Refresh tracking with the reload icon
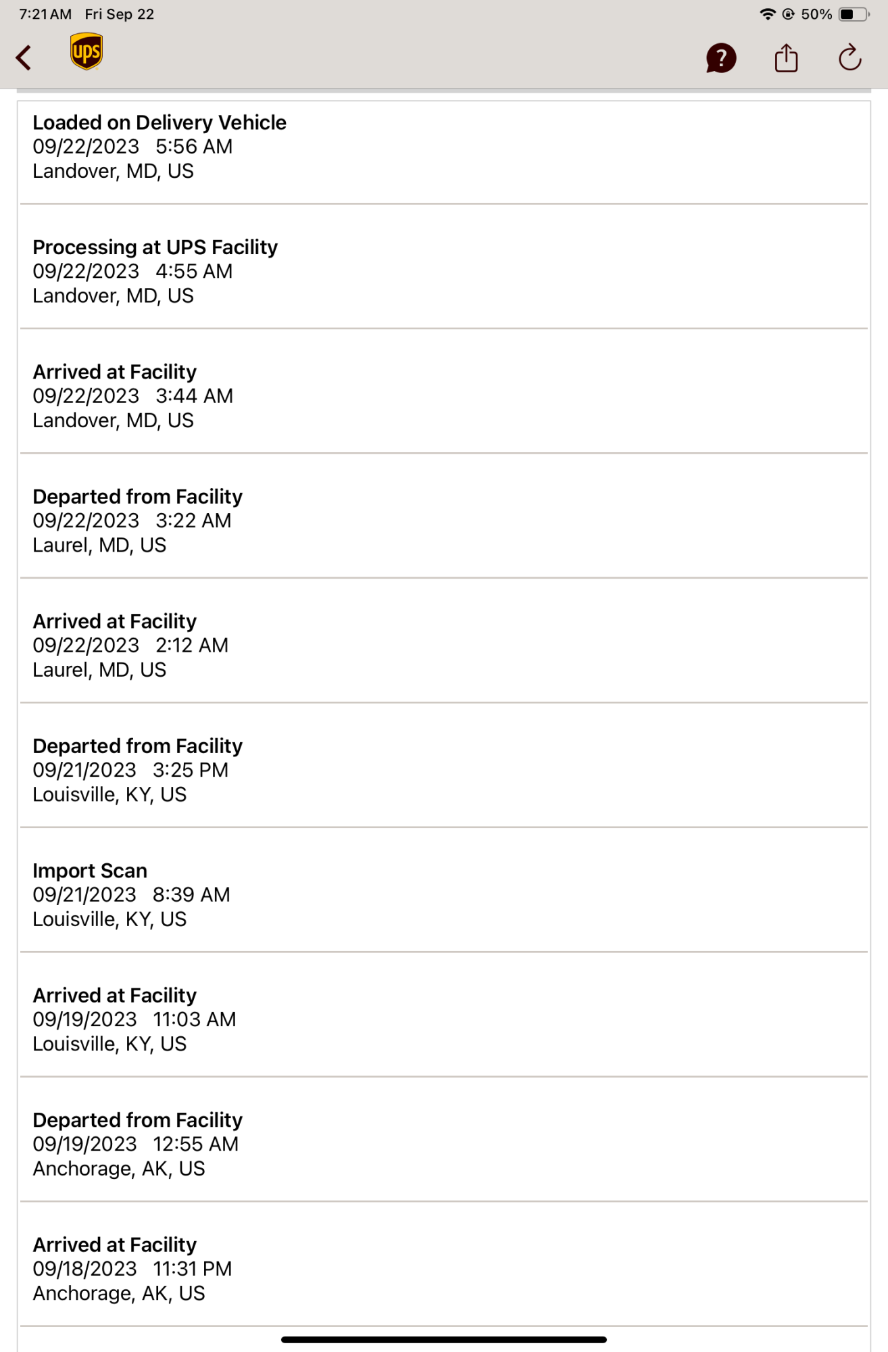The height and width of the screenshot is (1352, 888). pos(849,57)
